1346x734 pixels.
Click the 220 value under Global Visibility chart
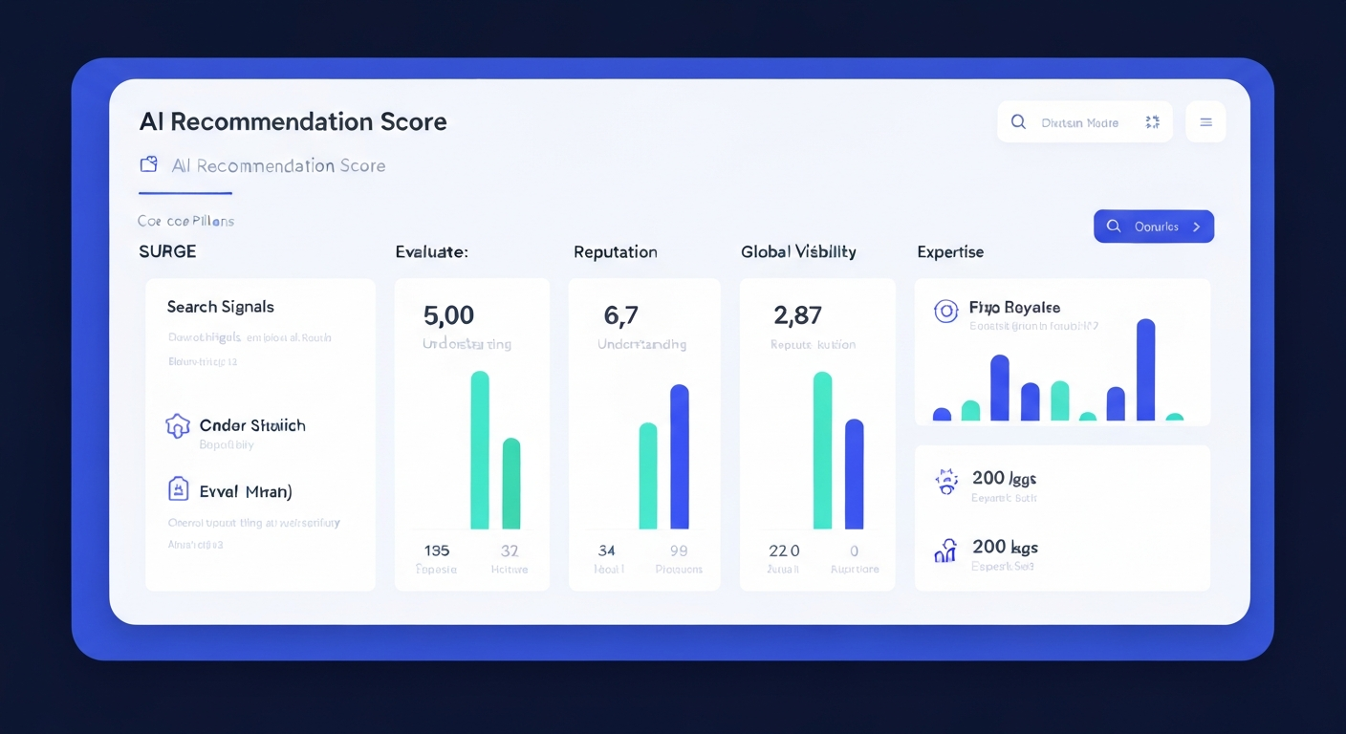tap(785, 550)
